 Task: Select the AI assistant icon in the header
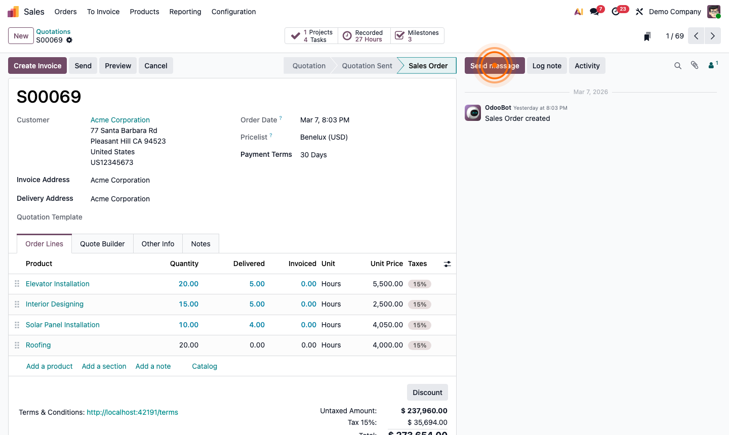point(578,11)
